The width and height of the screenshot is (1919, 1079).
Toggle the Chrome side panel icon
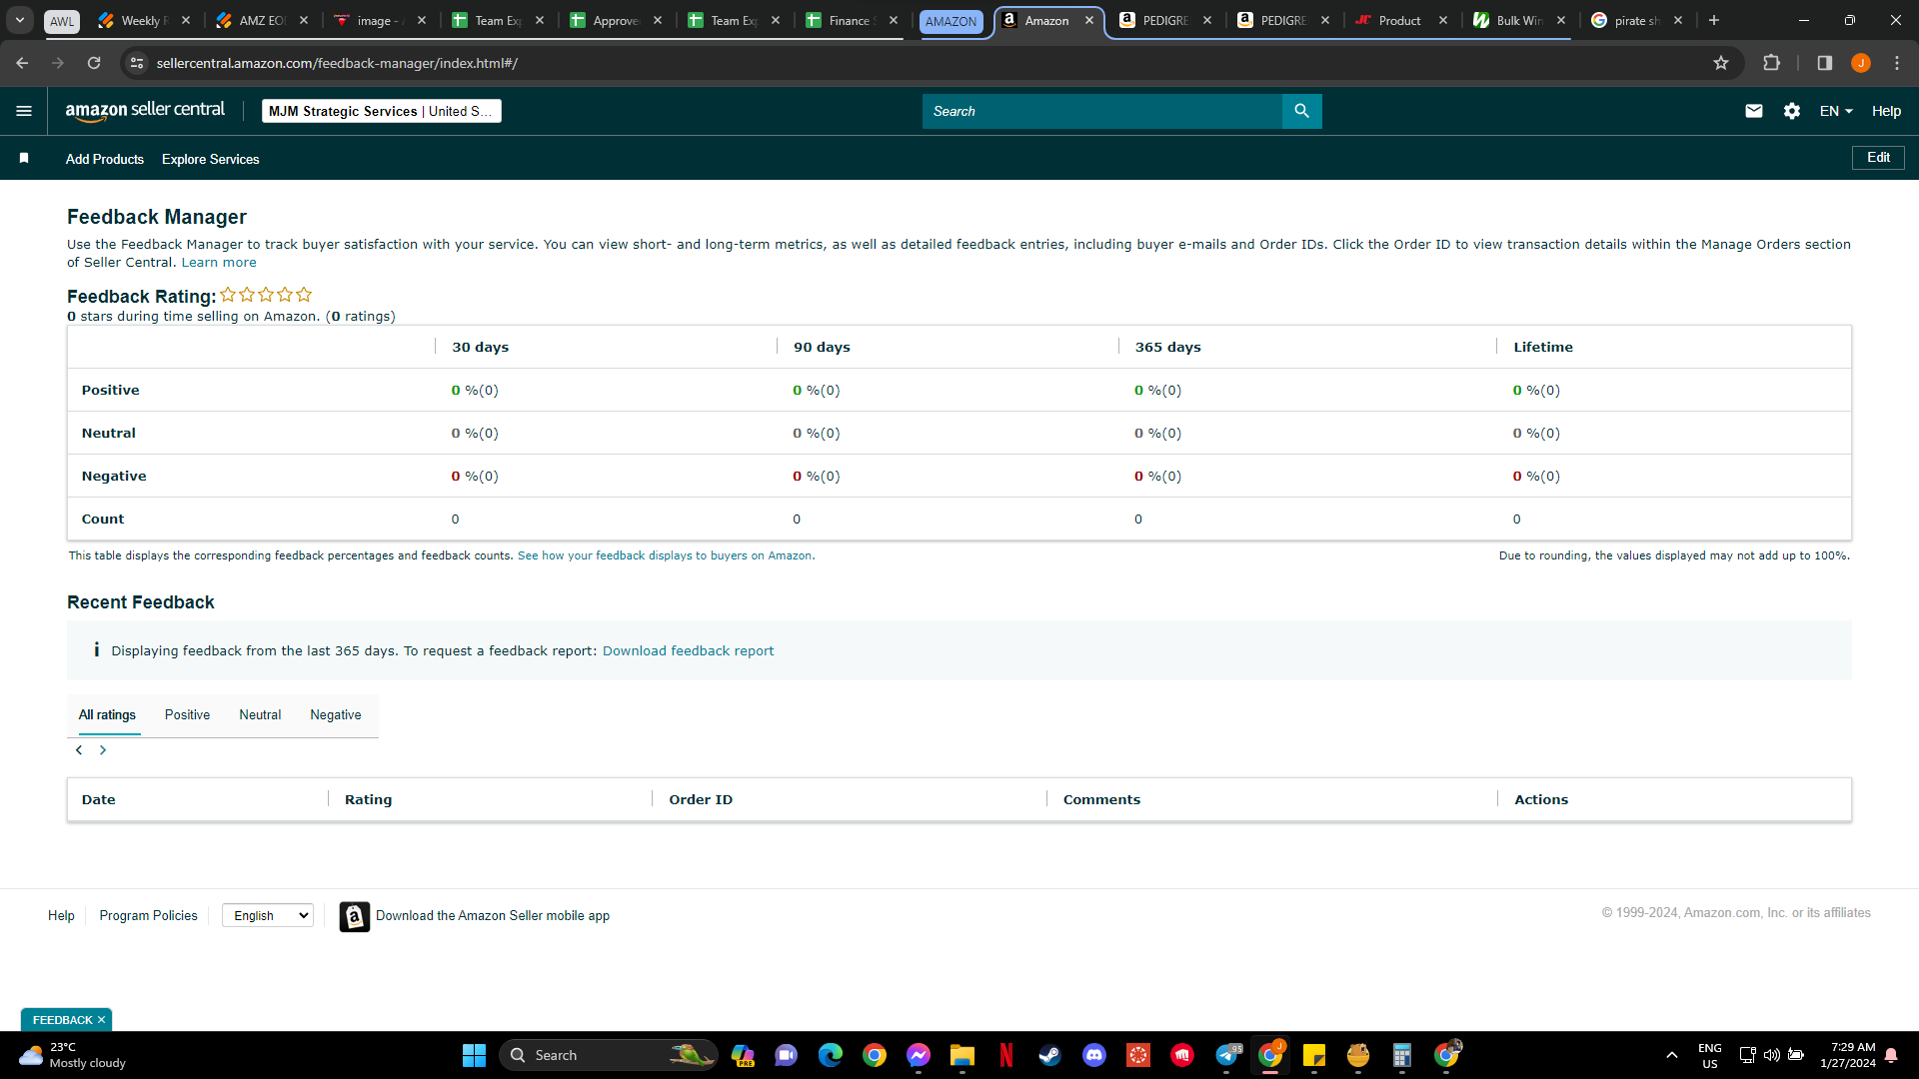point(1825,63)
